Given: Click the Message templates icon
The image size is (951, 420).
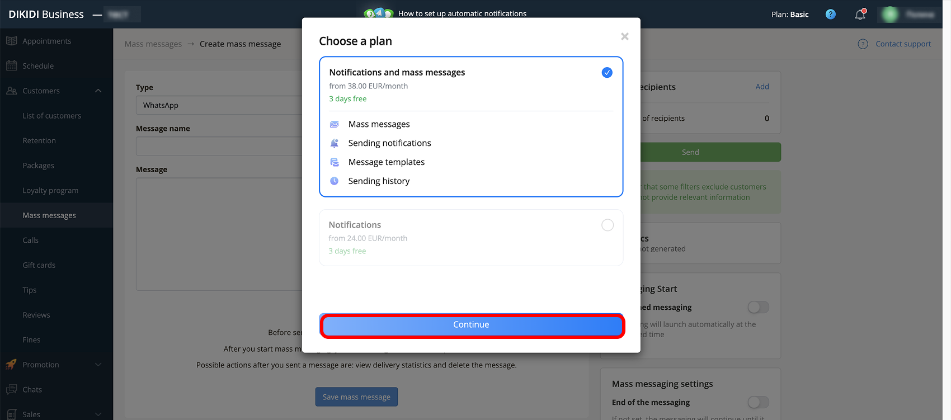Looking at the screenshot, I should tap(335, 162).
